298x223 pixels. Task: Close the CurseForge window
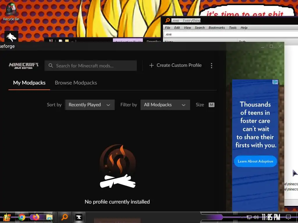(x=280, y=46)
